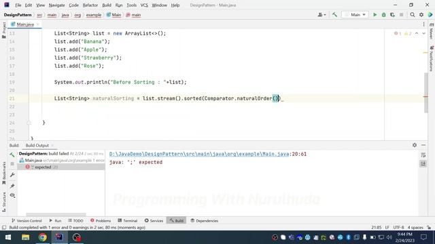Run the Main configuration with the green play icon
435x244 pixels.
click(375, 15)
